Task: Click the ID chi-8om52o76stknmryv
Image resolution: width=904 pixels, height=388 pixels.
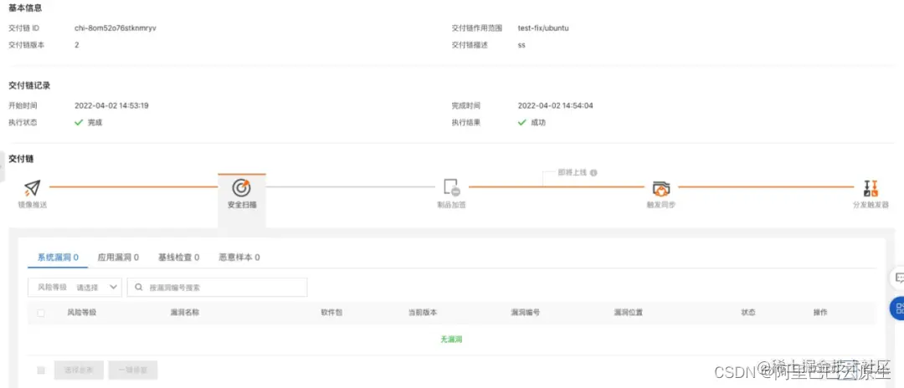Action: coord(116,28)
